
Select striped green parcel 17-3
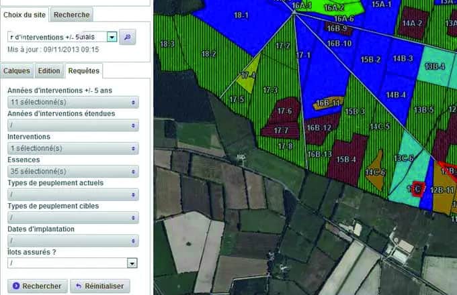(x=270, y=90)
